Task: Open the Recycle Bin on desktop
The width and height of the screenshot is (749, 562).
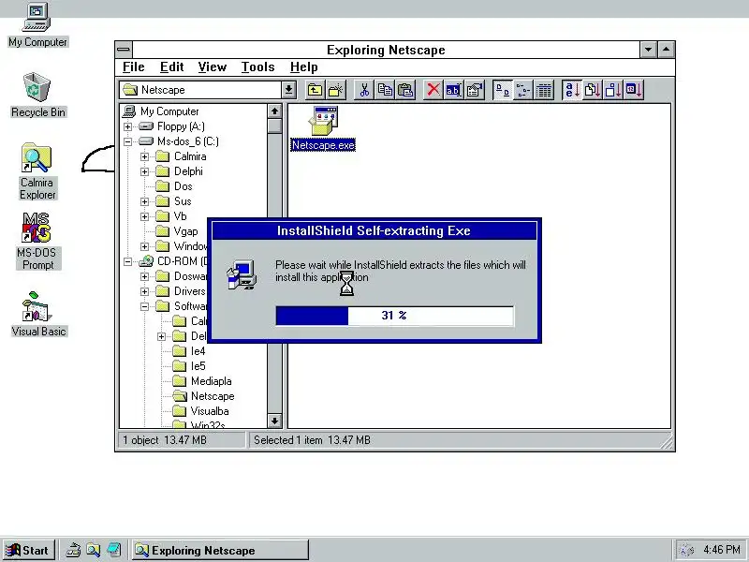Action: [x=37, y=96]
